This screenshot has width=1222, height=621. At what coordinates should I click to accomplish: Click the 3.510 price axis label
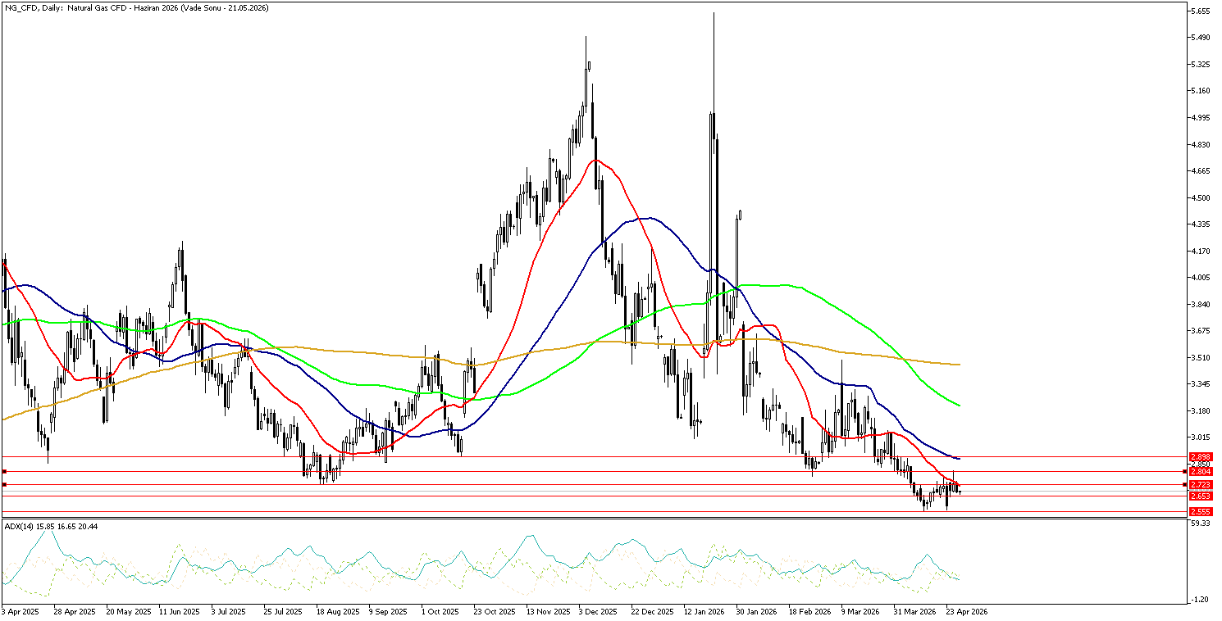coord(1201,357)
